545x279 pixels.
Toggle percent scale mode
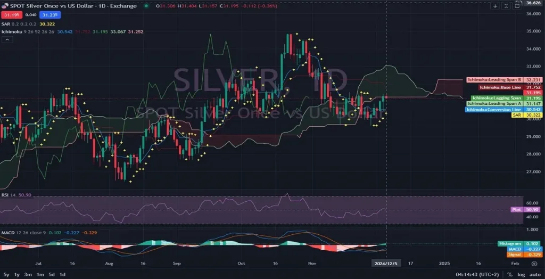pos(511,275)
